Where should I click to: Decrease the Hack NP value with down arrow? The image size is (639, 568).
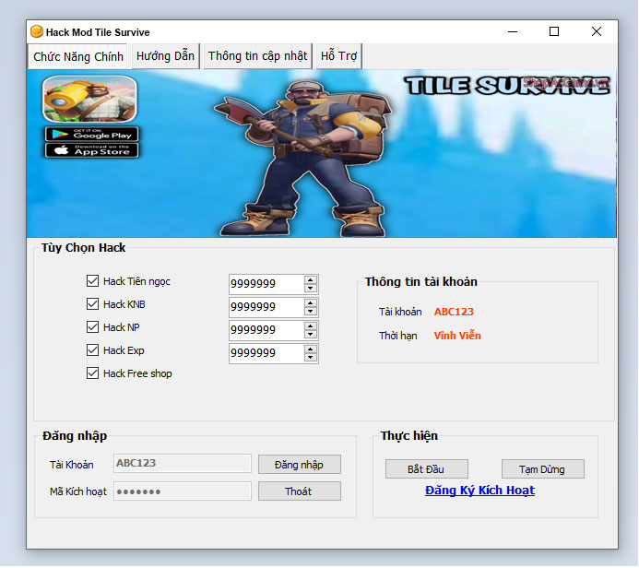[x=311, y=335]
